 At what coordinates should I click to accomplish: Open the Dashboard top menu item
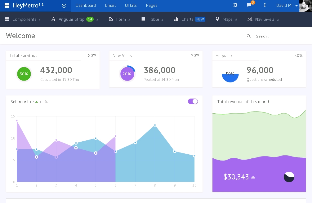86,6
